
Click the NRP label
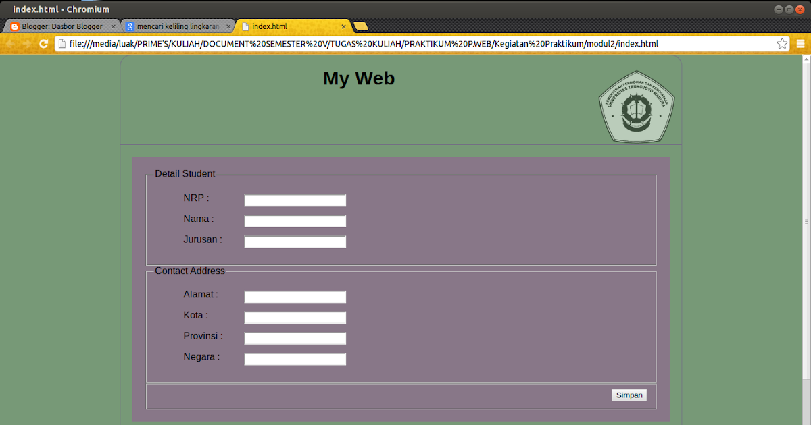196,198
